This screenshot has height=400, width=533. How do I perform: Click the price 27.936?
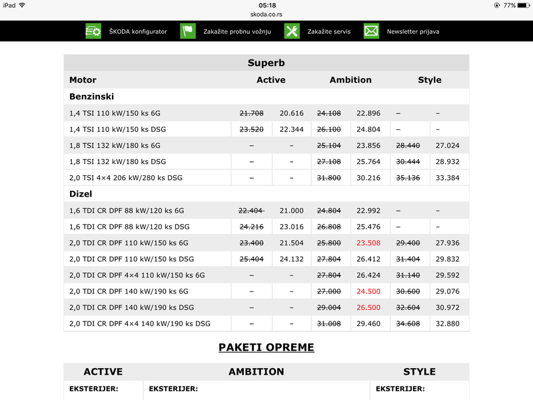pyautogui.click(x=448, y=243)
